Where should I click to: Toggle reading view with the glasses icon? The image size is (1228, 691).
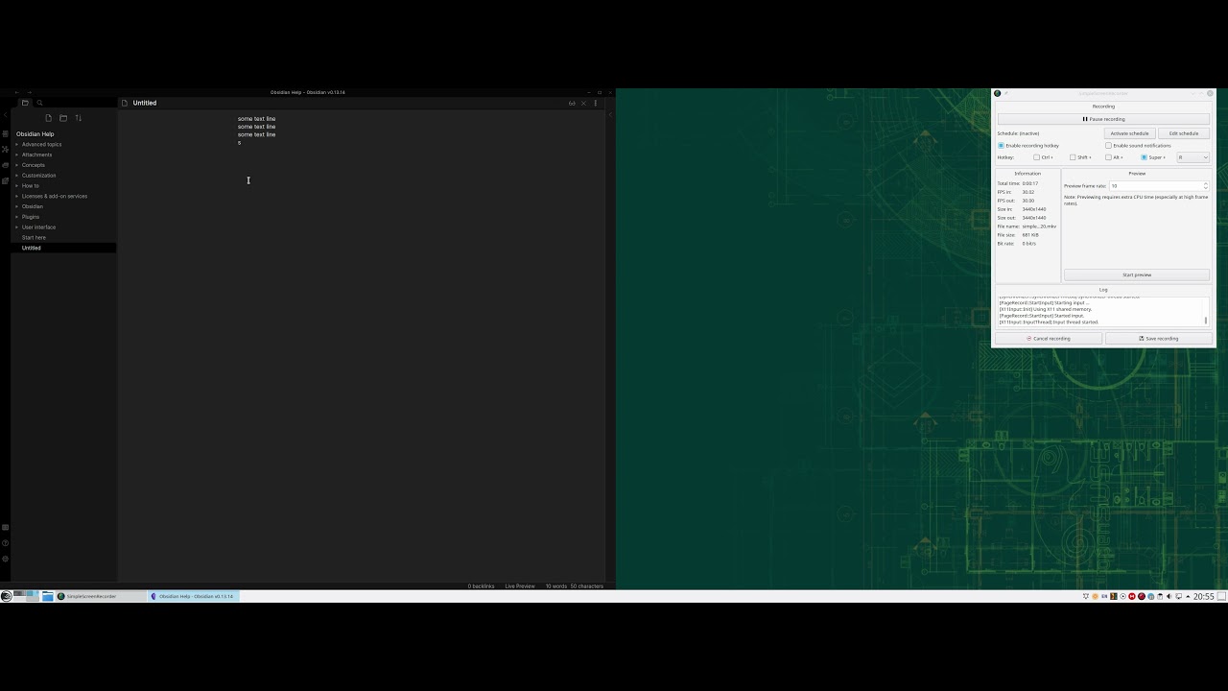click(x=572, y=103)
